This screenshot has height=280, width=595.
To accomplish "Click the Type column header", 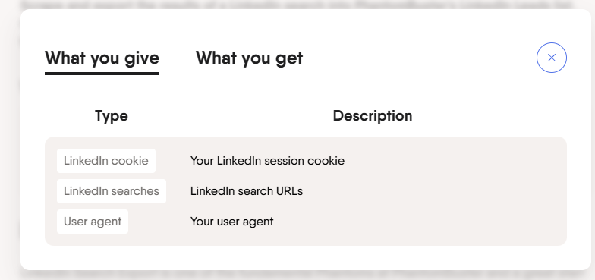I will (111, 115).
